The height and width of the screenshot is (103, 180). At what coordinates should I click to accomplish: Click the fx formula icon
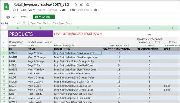[x=24, y=23]
